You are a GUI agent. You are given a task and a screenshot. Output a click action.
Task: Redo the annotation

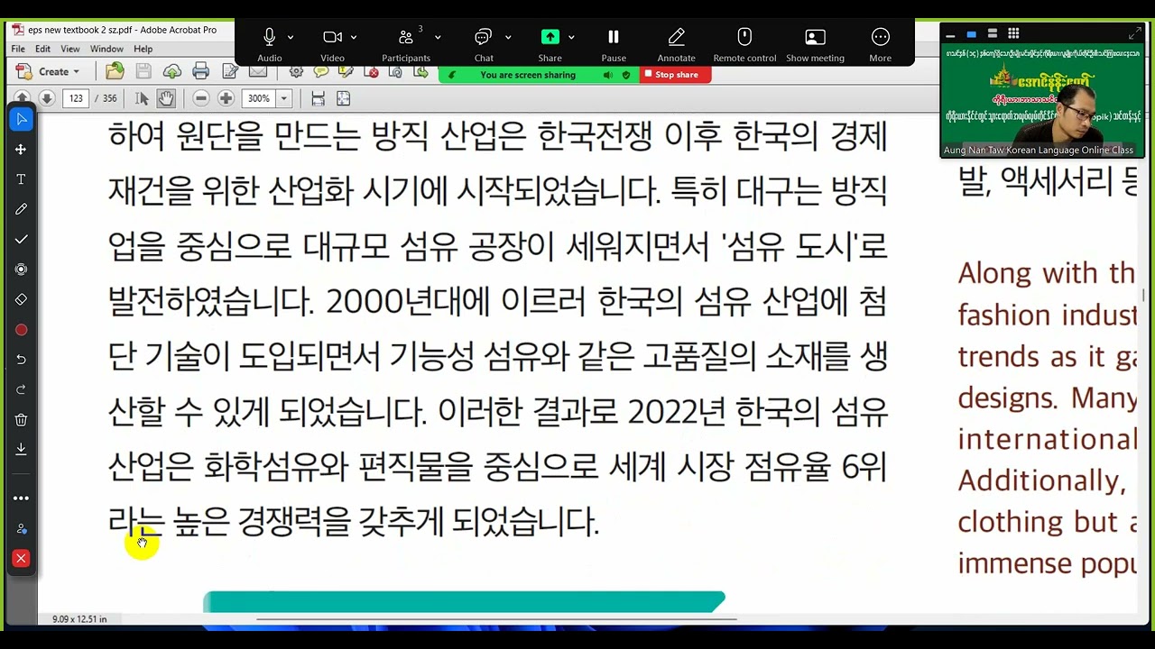(21, 389)
